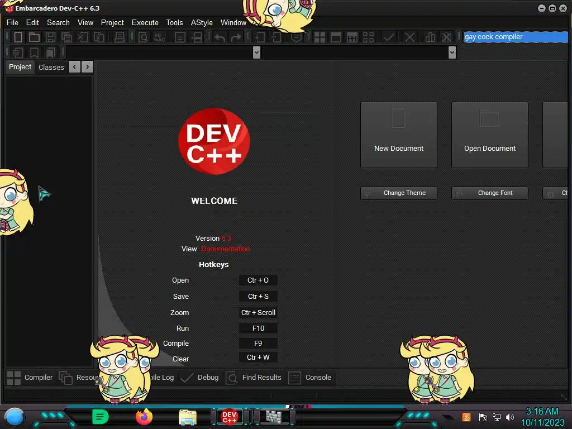Click the Change Font button
This screenshot has height=429, width=572.
click(490, 193)
